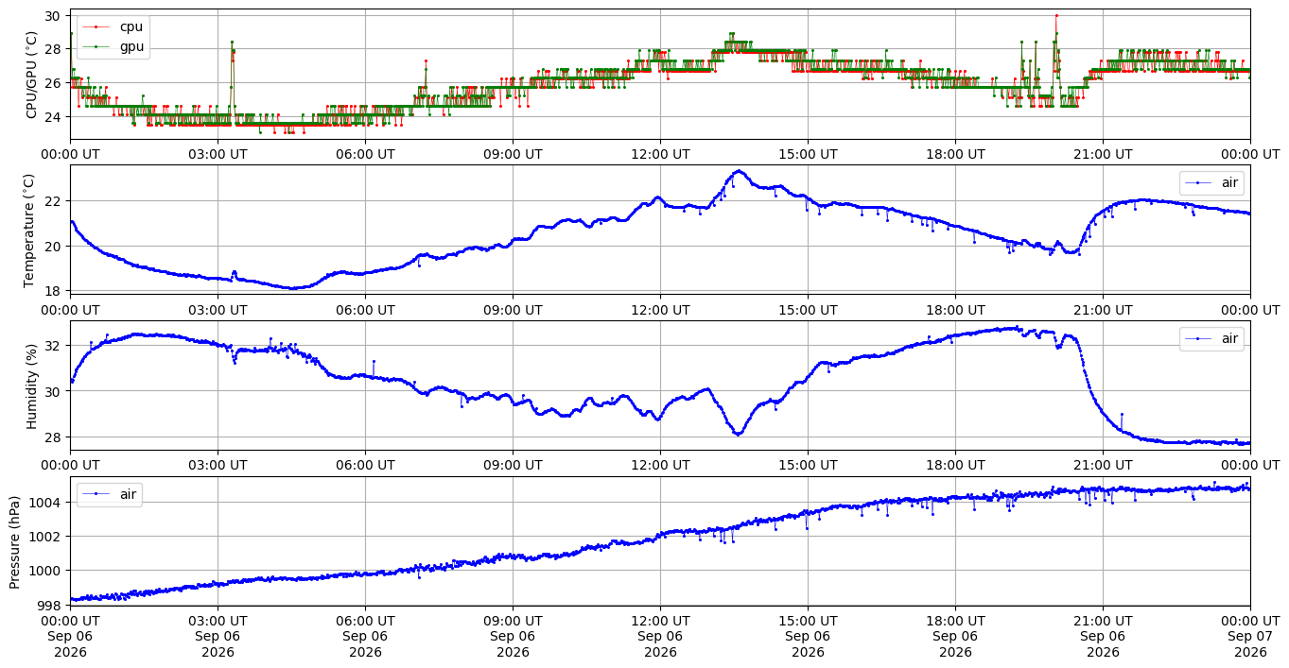The image size is (1289, 668).
Task: Click the gpu legend entry
Action: (x=113, y=45)
